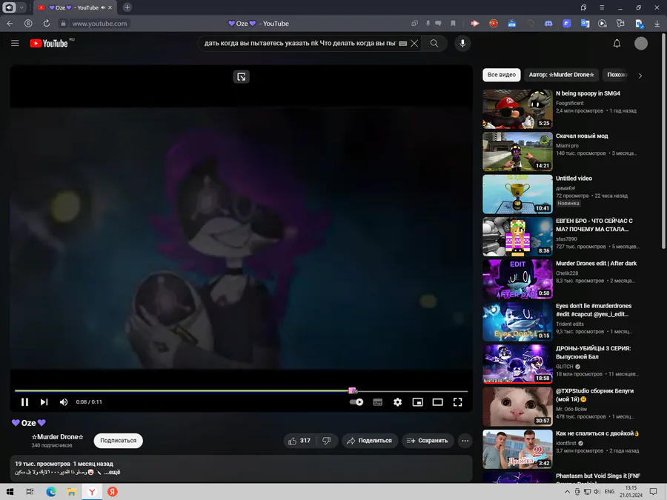Enable miniplayer mode
This screenshot has width=667, height=500.
[417, 401]
